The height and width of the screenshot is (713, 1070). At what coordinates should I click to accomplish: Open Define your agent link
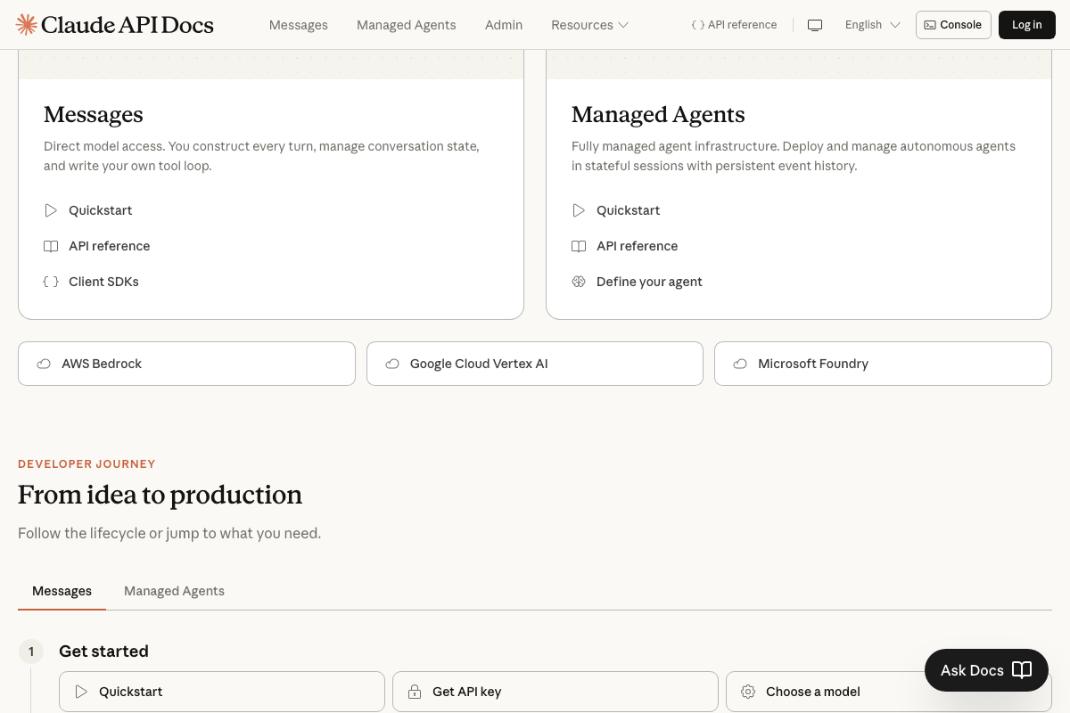click(x=649, y=282)
